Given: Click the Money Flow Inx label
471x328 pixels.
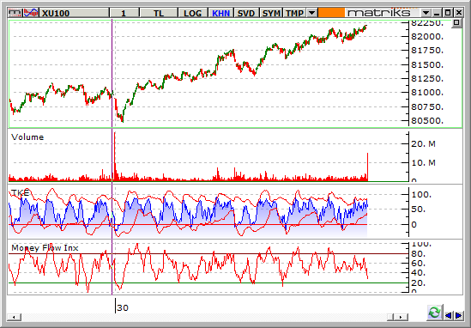Looking at the screenshot, I should (45, 248).
